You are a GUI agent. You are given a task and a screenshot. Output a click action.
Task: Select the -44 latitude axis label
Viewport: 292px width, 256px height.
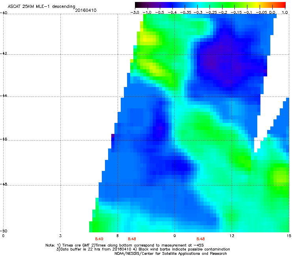coord(4,96)
